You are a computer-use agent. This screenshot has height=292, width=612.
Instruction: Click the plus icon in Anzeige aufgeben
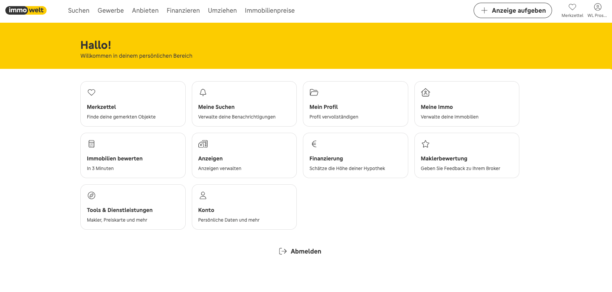(x=484, y=10)
